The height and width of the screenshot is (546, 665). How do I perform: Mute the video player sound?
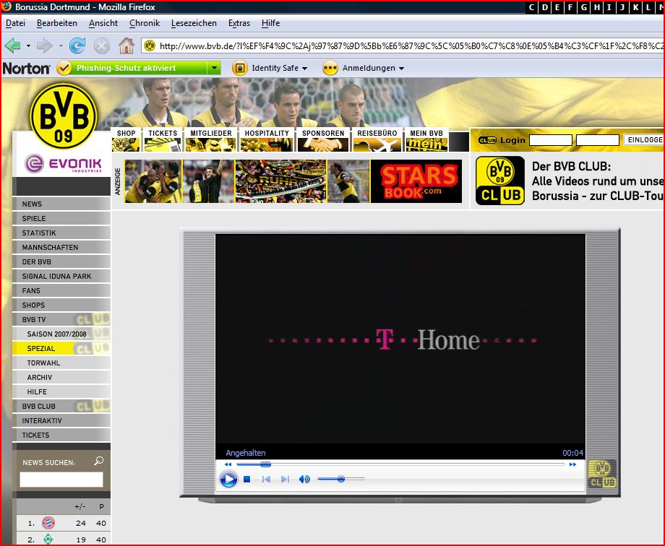click(304, 479)
